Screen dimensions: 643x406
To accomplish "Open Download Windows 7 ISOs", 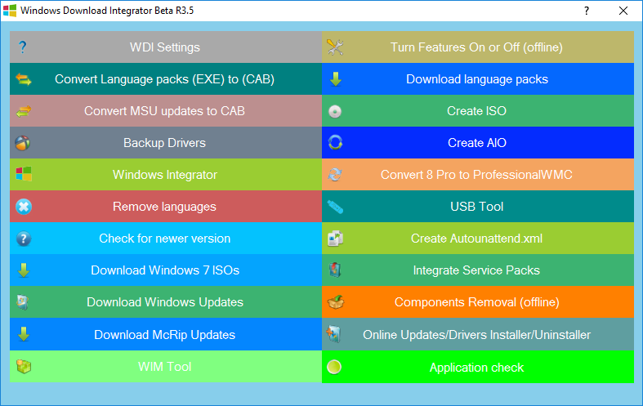I will (x=166, y=270).
